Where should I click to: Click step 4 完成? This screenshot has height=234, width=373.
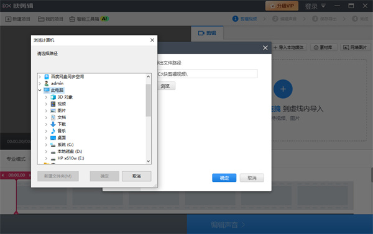click(360, 19)
